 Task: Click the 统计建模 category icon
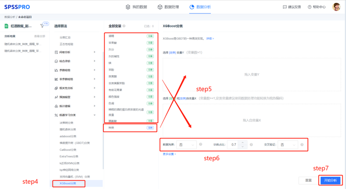click(56, 106)
